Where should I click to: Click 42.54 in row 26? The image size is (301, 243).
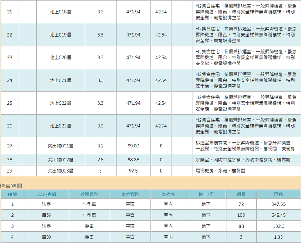coord(161,126)
